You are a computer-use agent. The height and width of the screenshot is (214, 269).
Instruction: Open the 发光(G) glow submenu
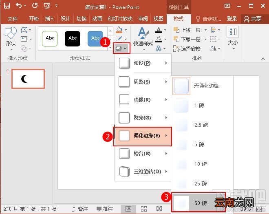(143, 118)
